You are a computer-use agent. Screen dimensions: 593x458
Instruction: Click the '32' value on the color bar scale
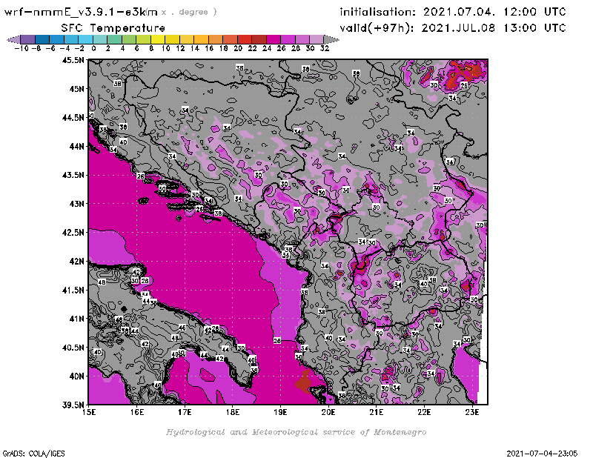pyautogui.click(x=325, y=49)
